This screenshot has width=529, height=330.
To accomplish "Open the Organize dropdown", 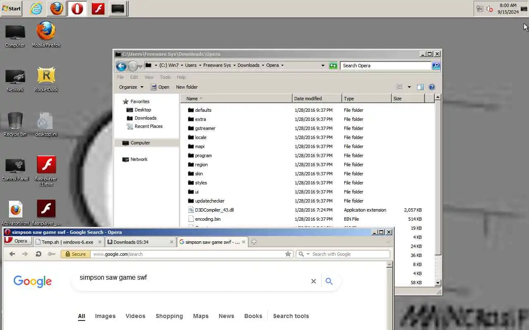I will click(x=131, y=87).
